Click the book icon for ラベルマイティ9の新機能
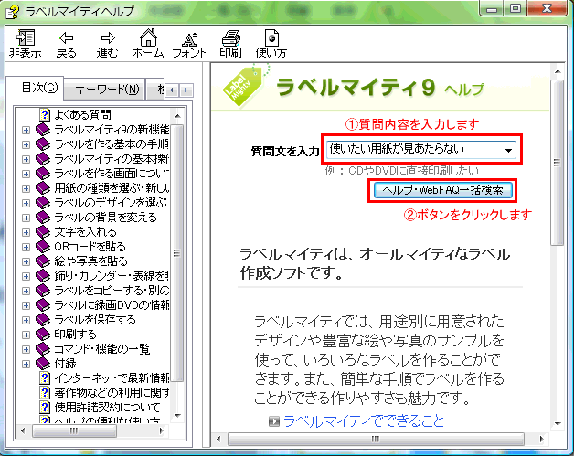Viewport: 574px width, 457px height. [x=43, y=130]
